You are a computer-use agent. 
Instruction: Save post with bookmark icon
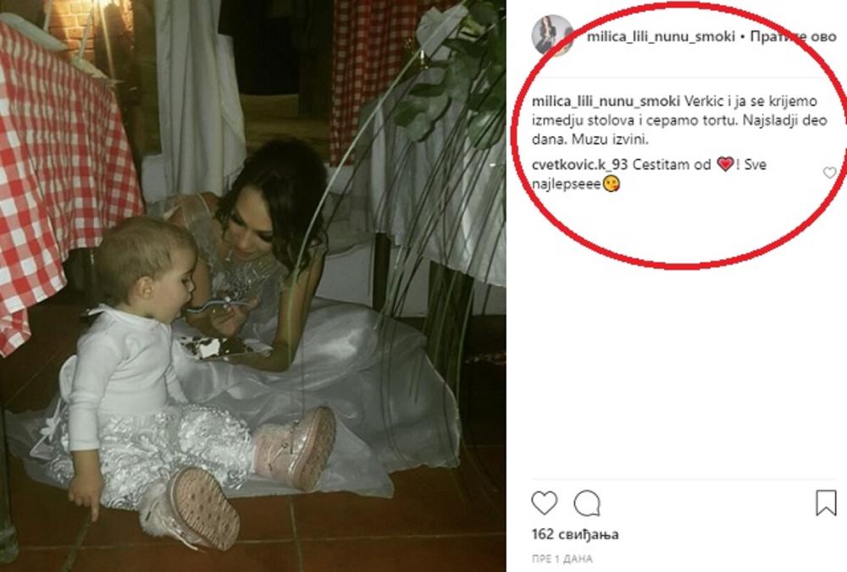click(x=826, y=503)
